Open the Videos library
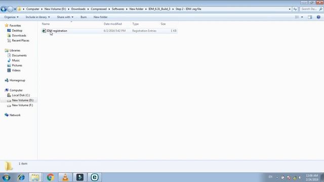This screenshot has width=324, height=182. (x=16, y=70)
